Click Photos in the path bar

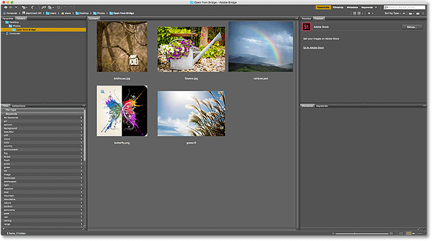coord(99,13)
